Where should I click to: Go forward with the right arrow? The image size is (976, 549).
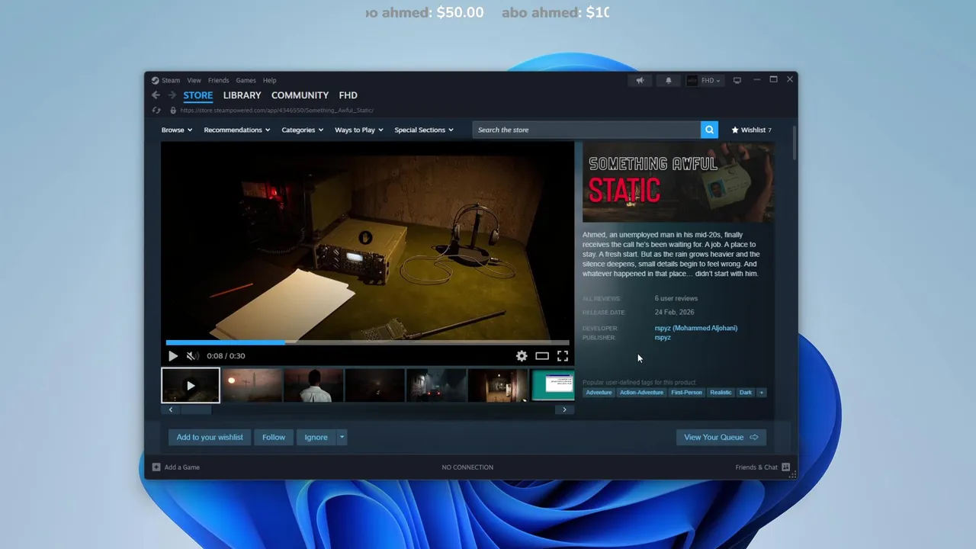[x=172, y=95]
